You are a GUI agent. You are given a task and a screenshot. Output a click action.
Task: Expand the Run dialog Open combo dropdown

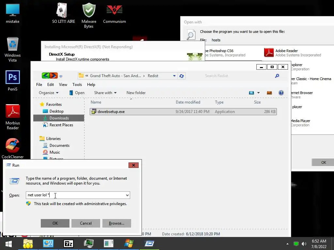pos(127,195)
